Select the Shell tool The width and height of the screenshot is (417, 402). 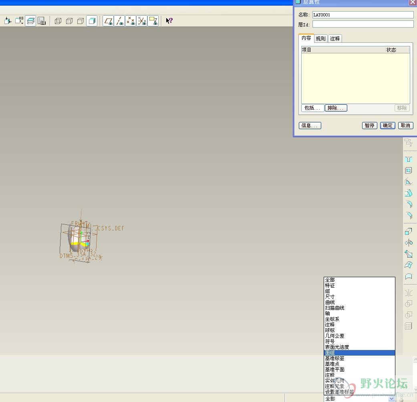point(409,170)
